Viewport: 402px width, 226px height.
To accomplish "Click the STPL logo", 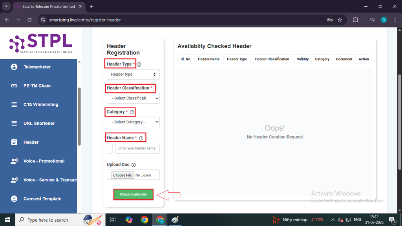I will (41, 43).
